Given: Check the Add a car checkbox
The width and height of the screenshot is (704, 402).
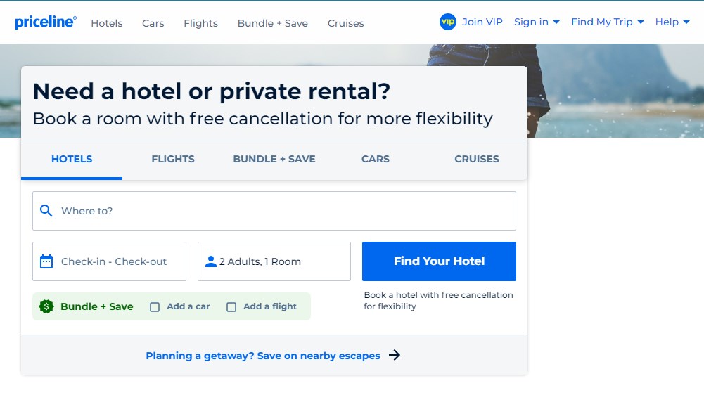Looking at the screenshot, I should tap(155, 307).
